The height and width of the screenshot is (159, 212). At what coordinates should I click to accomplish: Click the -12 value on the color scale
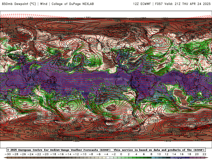point(76,154)
